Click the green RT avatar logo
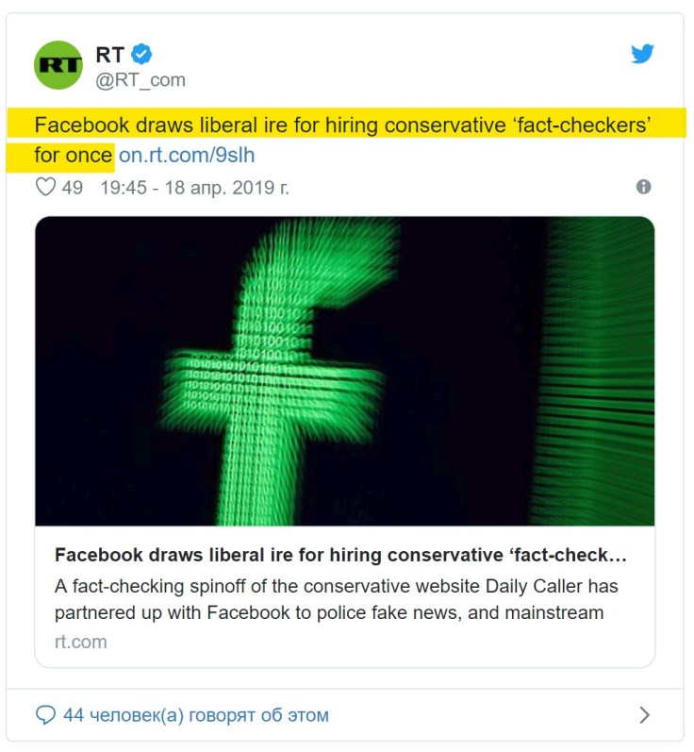The height and width of the screenshot is (752, 694). point(58,65)
